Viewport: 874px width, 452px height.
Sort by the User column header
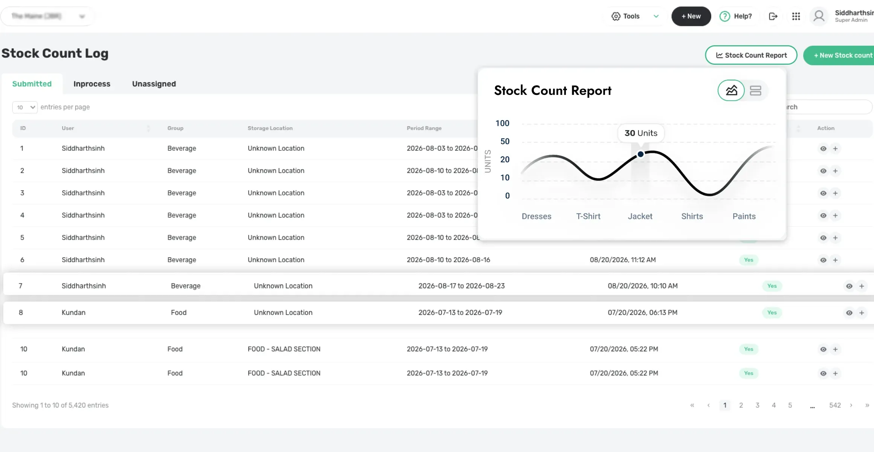click(68, 128)
